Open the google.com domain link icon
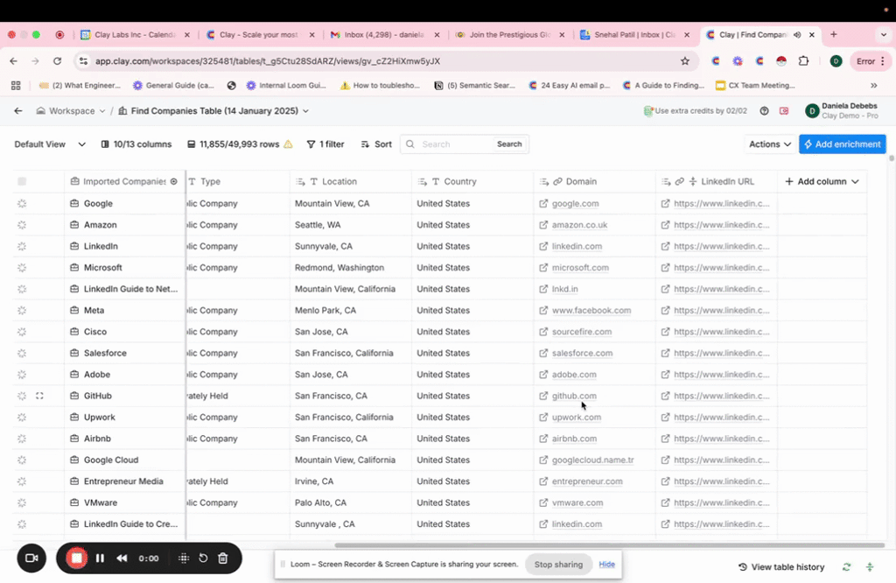896x583 pixels. 543,204
